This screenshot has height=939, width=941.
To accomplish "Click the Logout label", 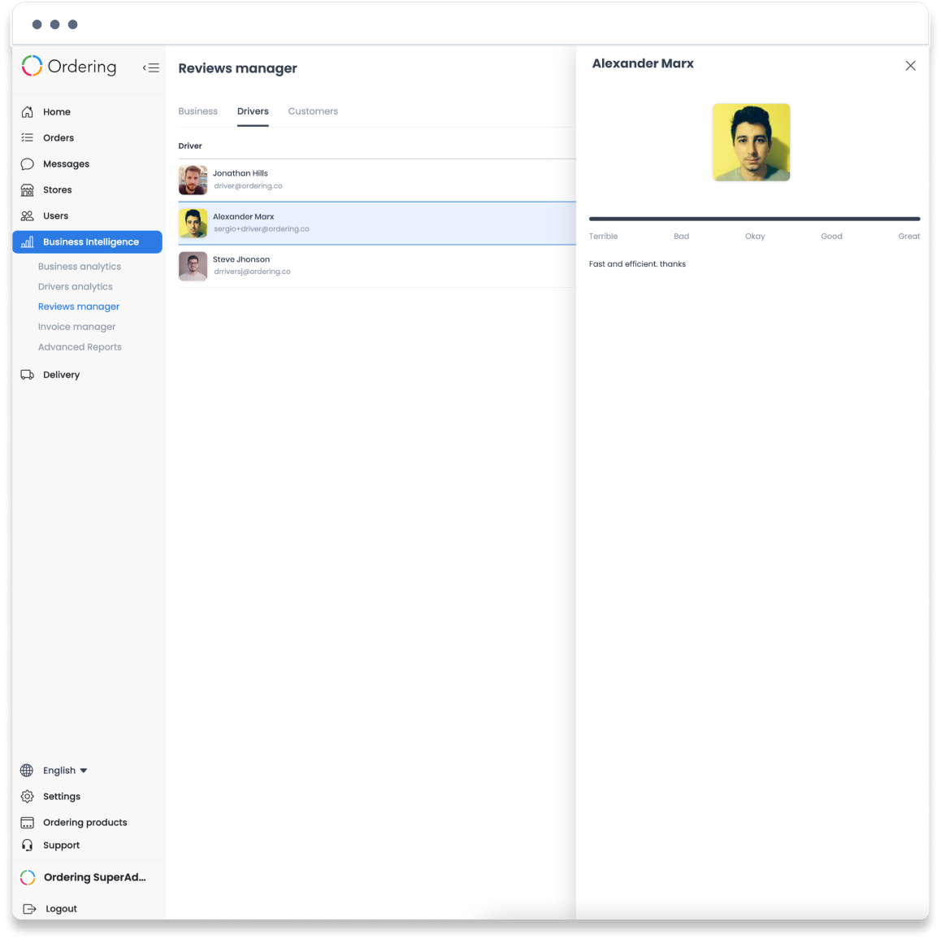I will 61,908.
